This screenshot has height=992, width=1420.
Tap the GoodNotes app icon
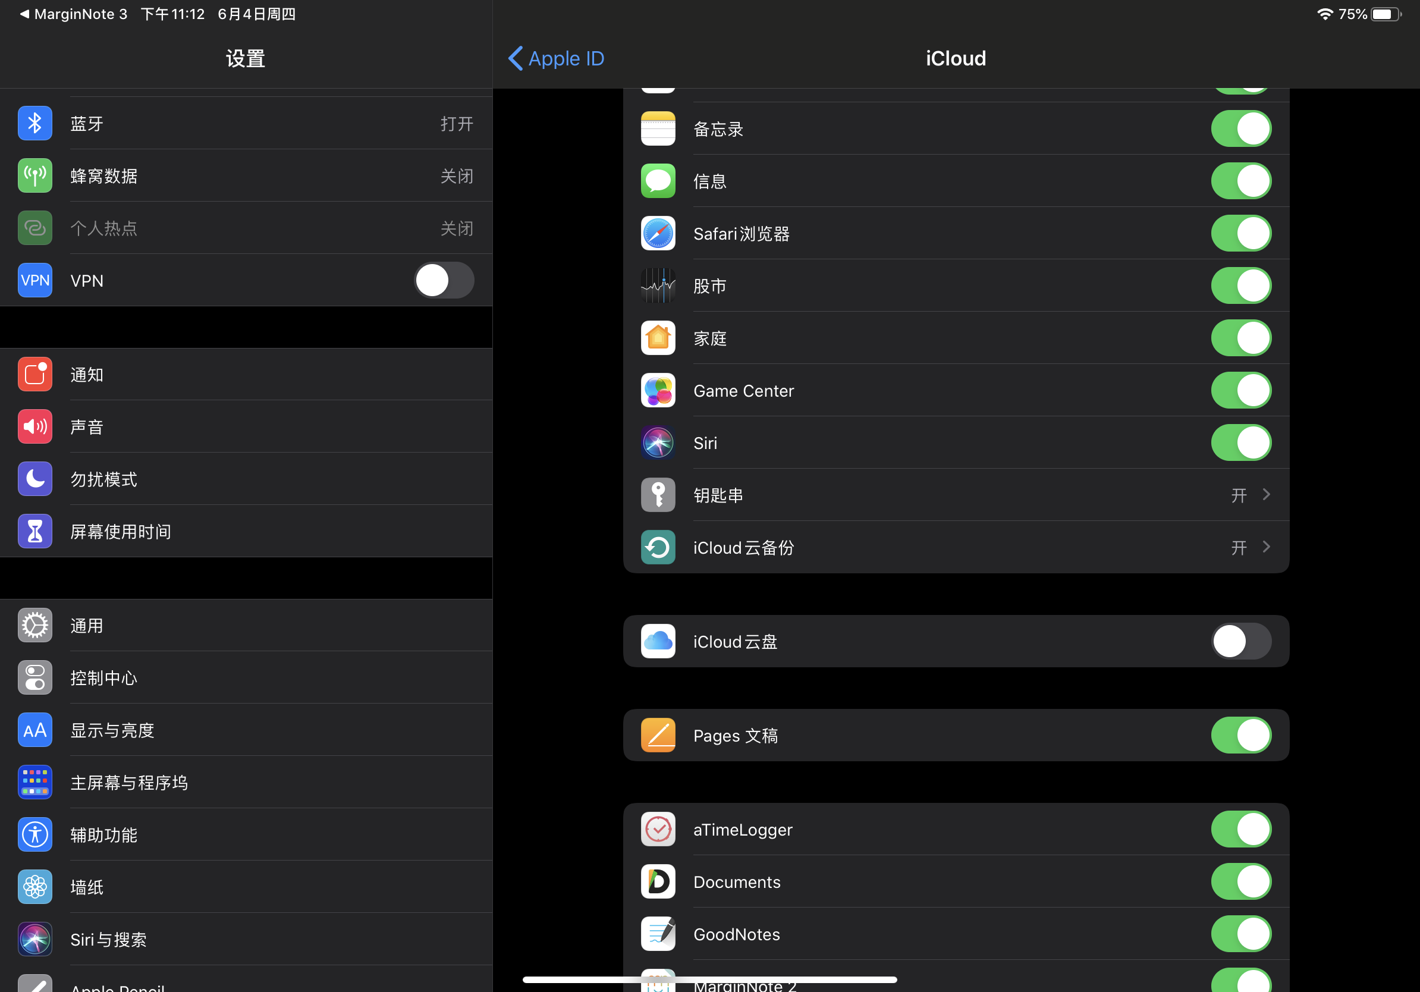point(658,934)
